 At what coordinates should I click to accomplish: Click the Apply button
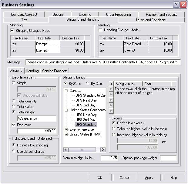(149, 178)
